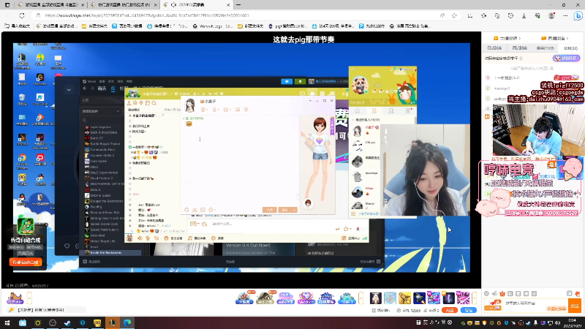Open the Windows Start menu
This screenshot has height=329, width=585.
tap(7, 322)
